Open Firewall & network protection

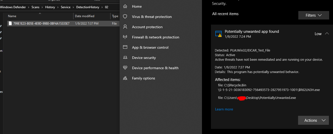155,37
